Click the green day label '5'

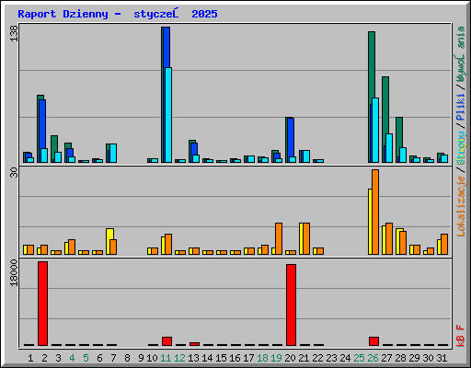click(86, 358)
